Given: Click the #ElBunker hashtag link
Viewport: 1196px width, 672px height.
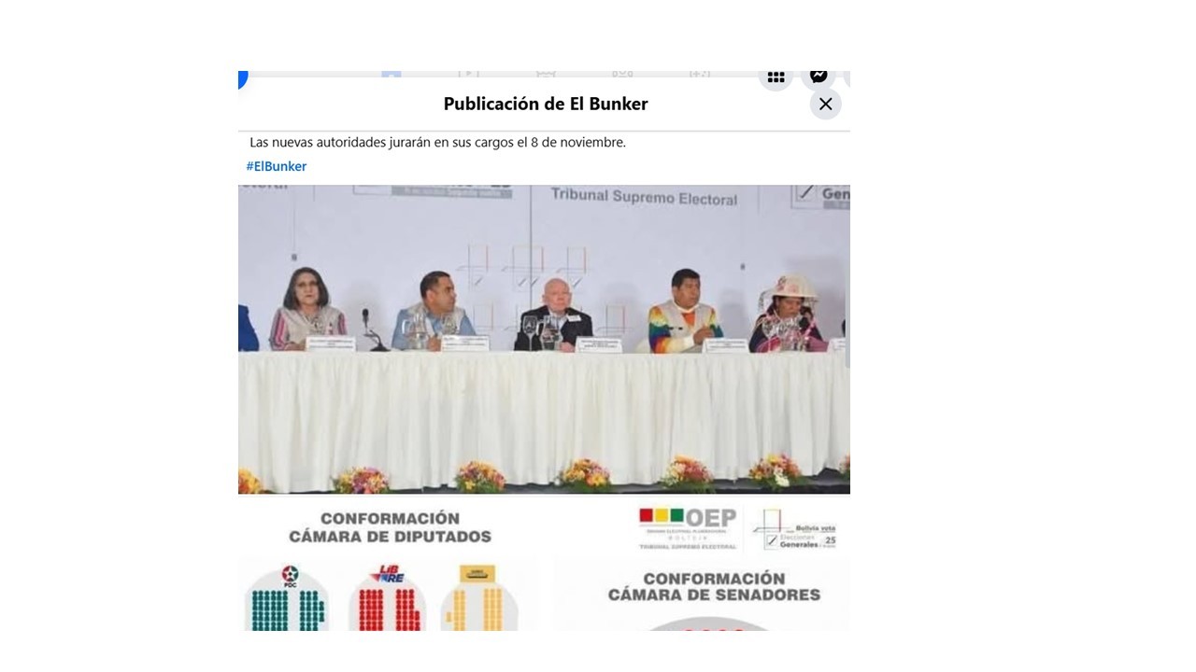Looking at the screenshot, I should click(277, 166).
